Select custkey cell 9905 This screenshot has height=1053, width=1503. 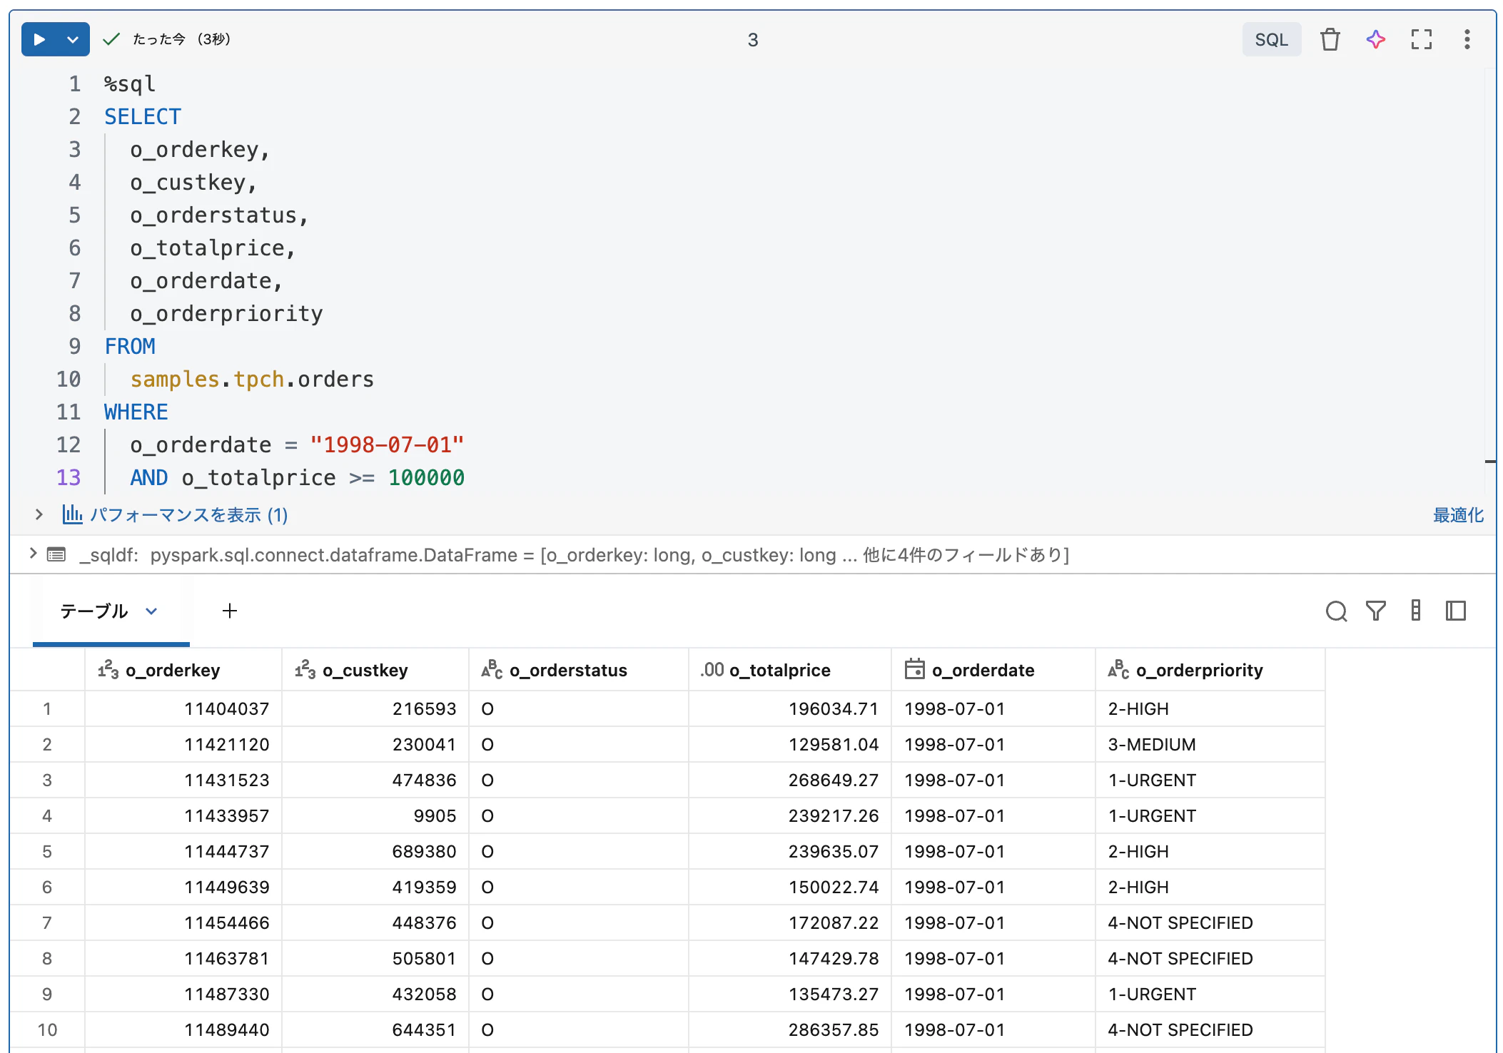pos(375,815)
